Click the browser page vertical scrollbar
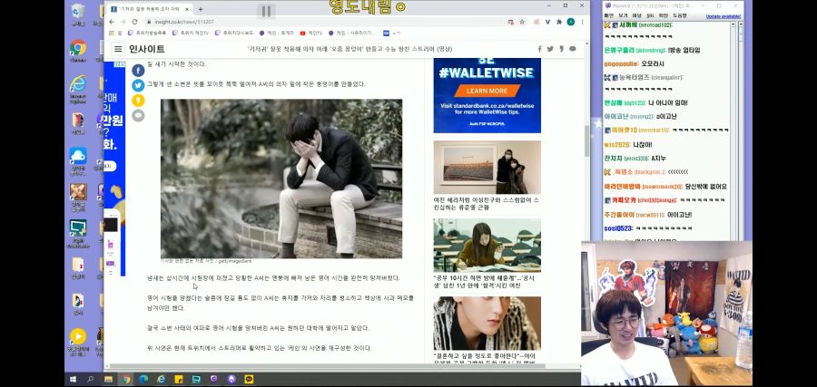This screenshot has height=387, width=817. [x=586, y=140]
